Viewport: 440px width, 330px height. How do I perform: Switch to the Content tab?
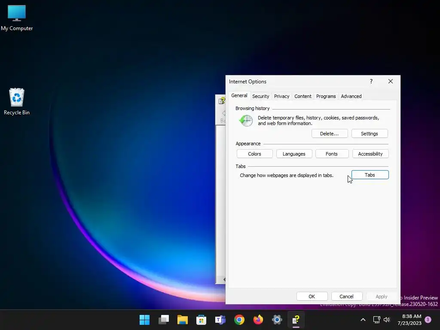click(303, 96)
